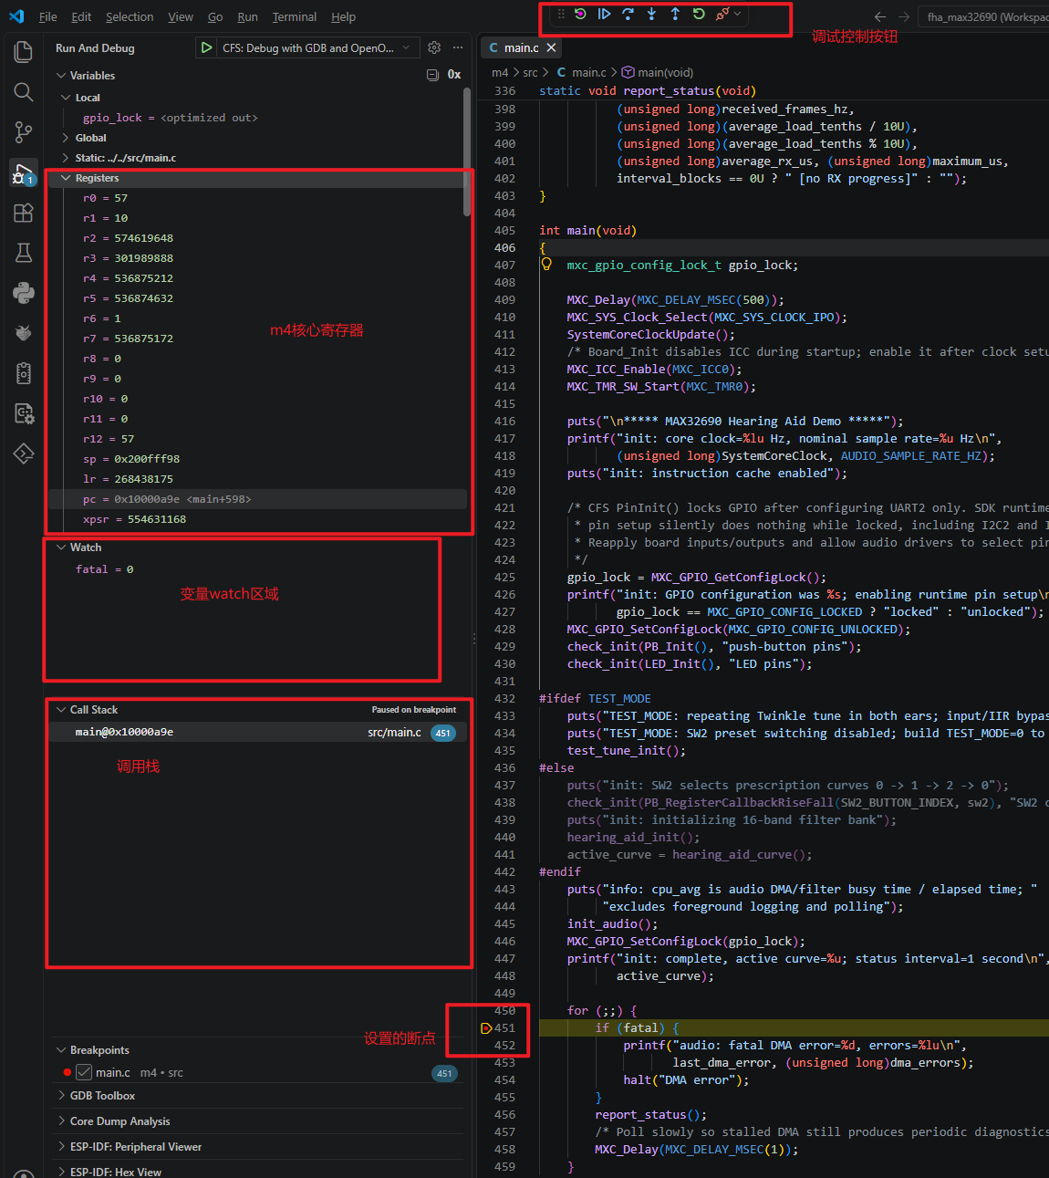Step out of the current function

[x=675, y=14]
